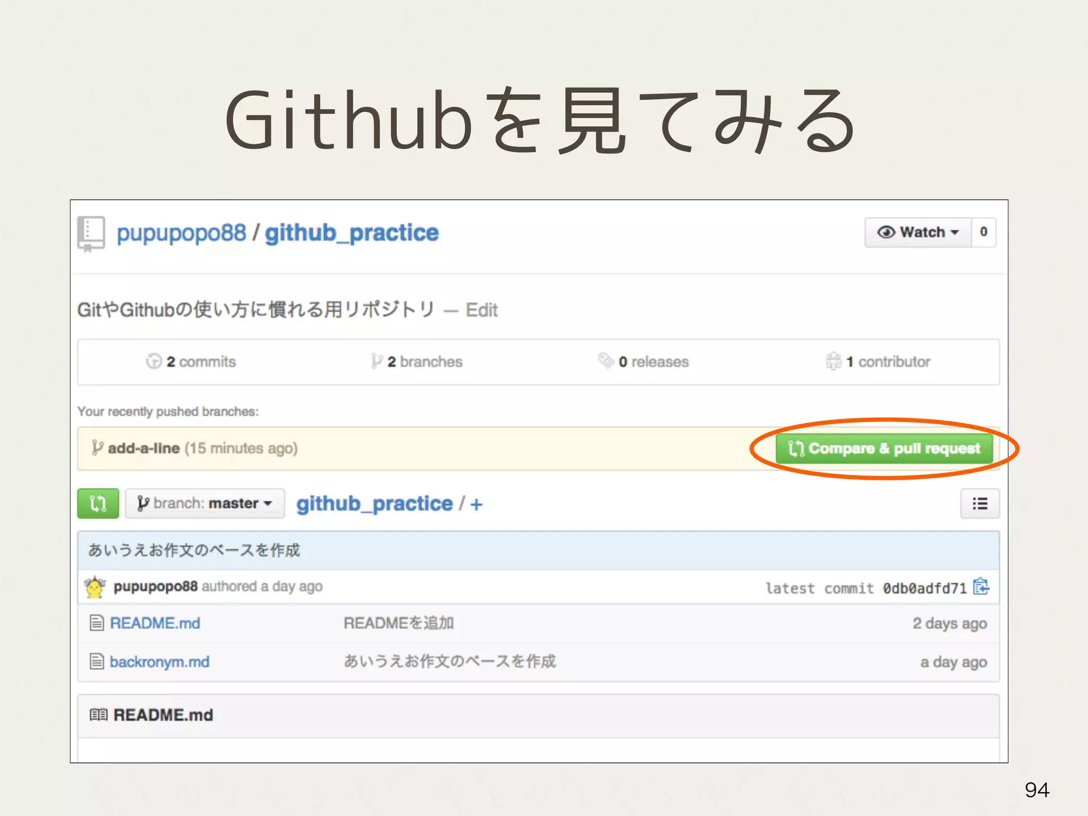The width and height of the screenshot is (1088, 816).
Task: Click the README book icon in header
Action: (98, 715)
